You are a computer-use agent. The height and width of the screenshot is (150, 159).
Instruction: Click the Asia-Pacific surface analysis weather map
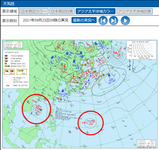80,94
